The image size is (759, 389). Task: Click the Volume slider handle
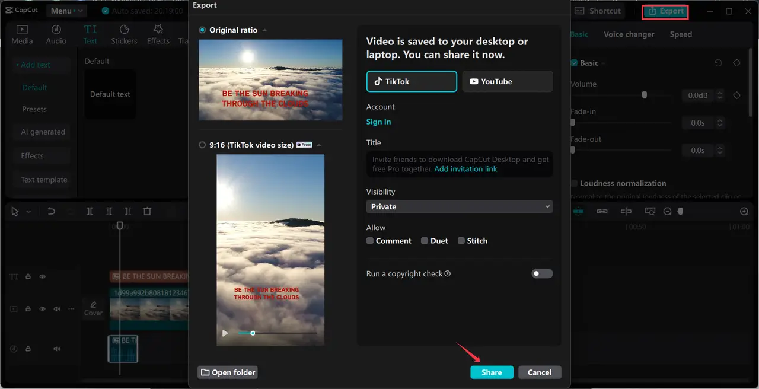pyautogui.click(x=644, y=95)
